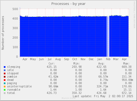Click the Aug month label
Viewport: 137px width, 101px height.
(x=58, y=59)
